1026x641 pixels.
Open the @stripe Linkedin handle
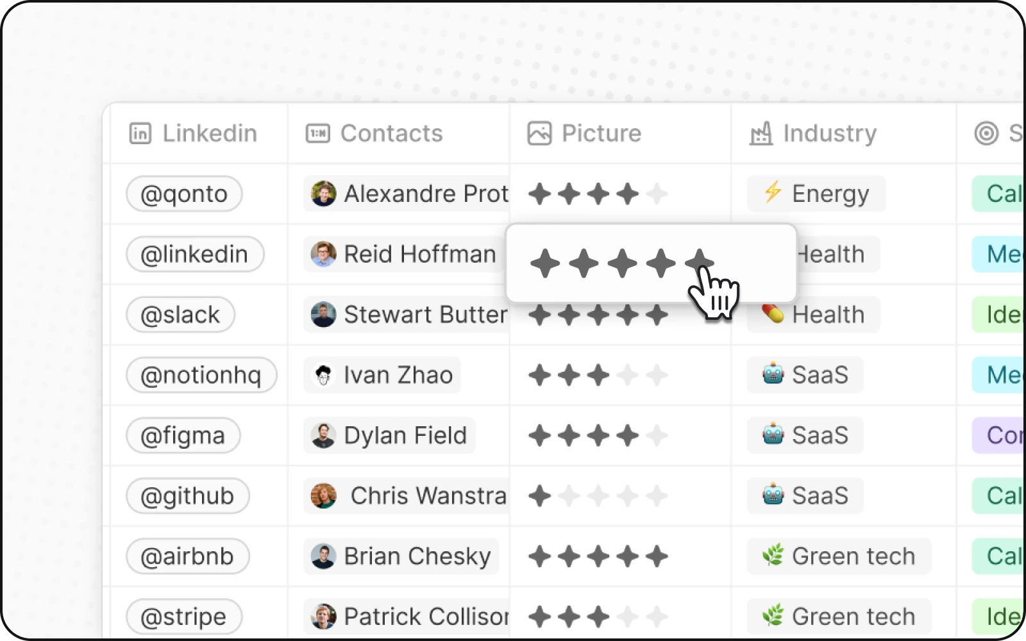click(183, 616)
